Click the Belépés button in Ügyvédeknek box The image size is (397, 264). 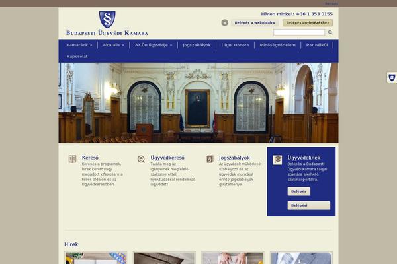[299, 191]
